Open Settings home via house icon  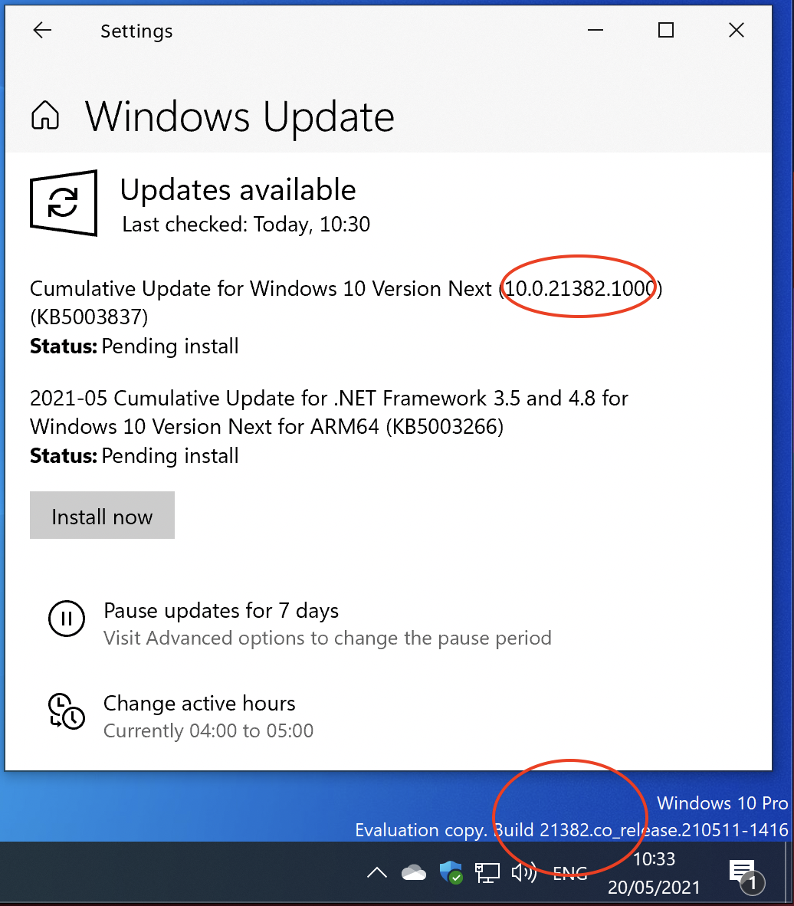click(45, 114)
